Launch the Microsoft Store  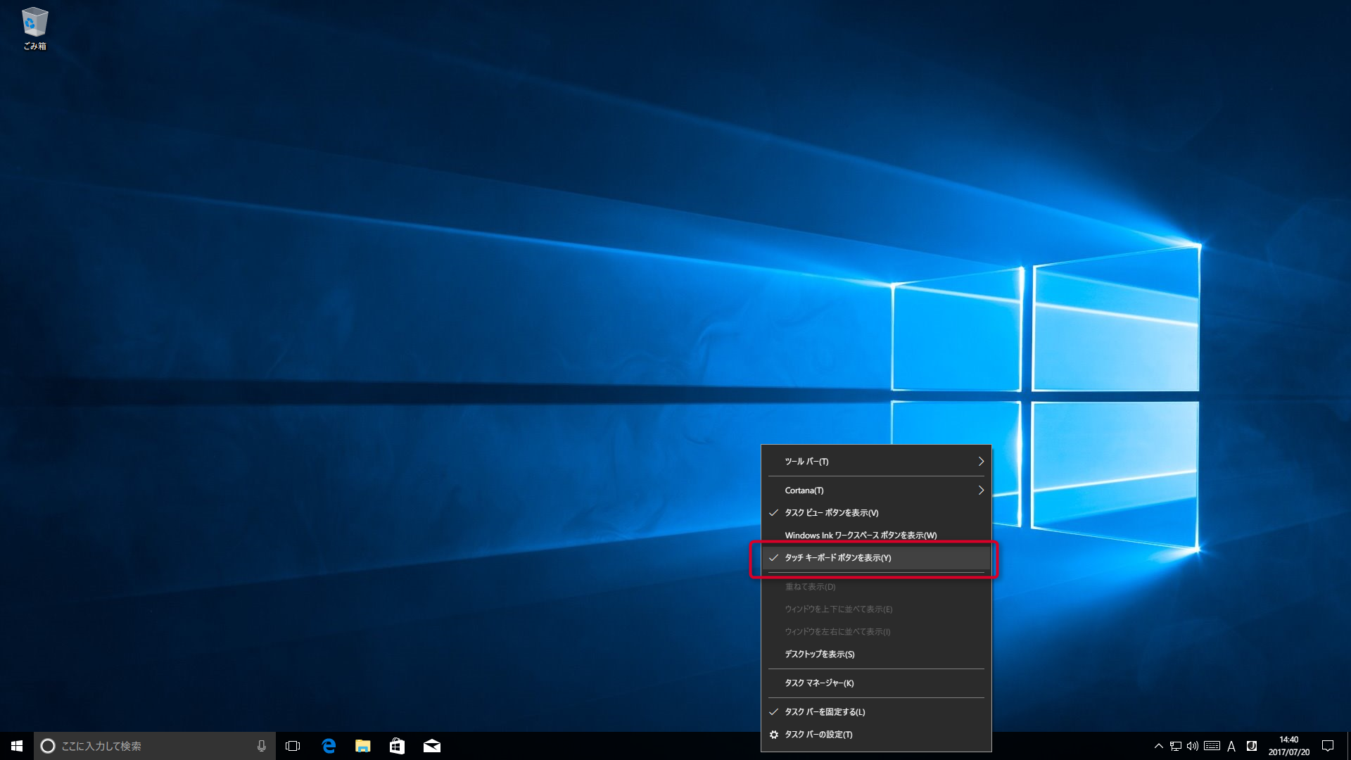398,745
